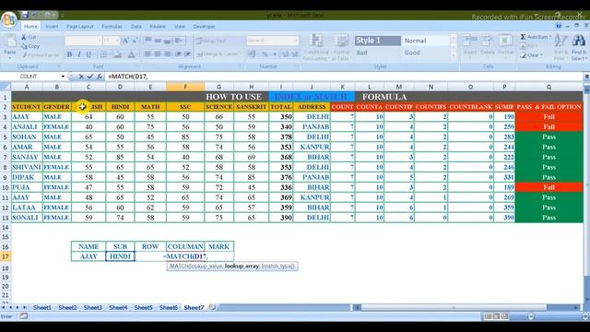Switch to Sheet3 tab
Screen dimensions: 590x332
tap(92, 307)
